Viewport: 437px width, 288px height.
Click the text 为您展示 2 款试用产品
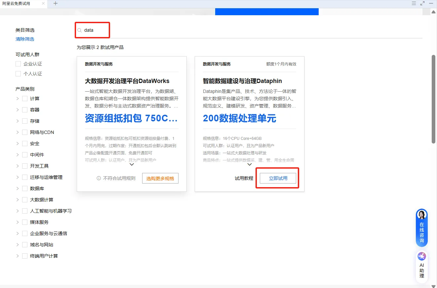[100, 47]
